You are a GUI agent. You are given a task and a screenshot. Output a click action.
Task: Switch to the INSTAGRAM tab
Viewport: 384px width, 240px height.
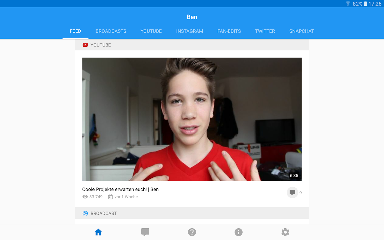[190, 31]
